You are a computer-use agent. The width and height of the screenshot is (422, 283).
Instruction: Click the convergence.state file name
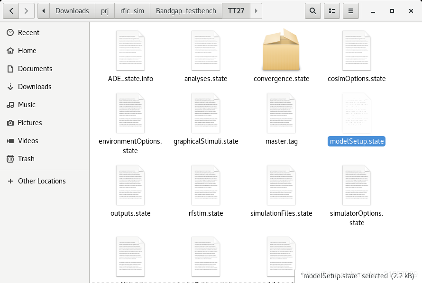point(282,79)
